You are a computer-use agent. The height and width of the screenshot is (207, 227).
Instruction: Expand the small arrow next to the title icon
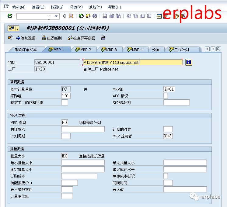pyautogui.click(x=17, y=28)
